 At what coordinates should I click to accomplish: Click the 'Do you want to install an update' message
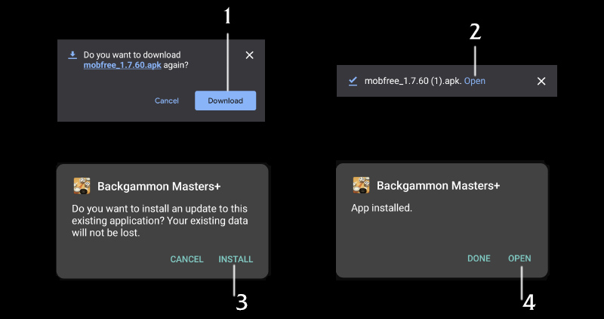[x=160, y=221]
